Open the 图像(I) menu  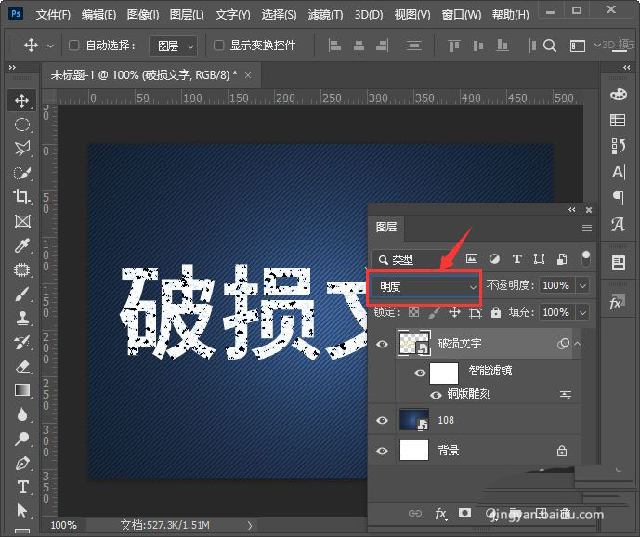(x=143, y=15)
